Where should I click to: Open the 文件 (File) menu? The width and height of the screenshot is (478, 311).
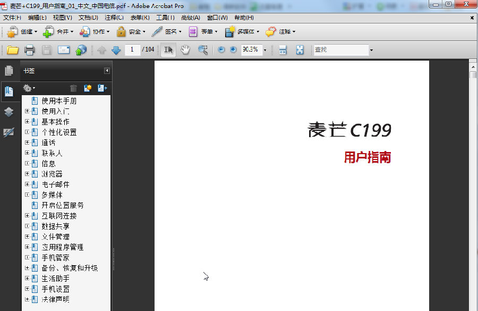11,17
